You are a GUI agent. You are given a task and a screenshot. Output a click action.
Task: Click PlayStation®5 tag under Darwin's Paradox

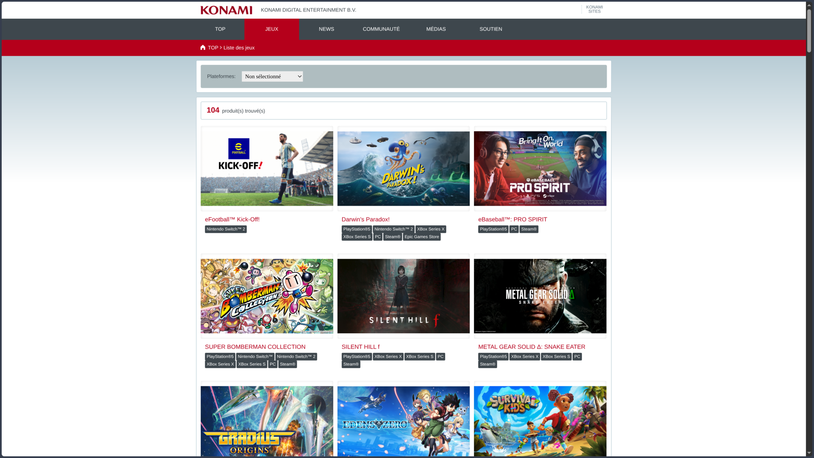(x=357, y=229)
